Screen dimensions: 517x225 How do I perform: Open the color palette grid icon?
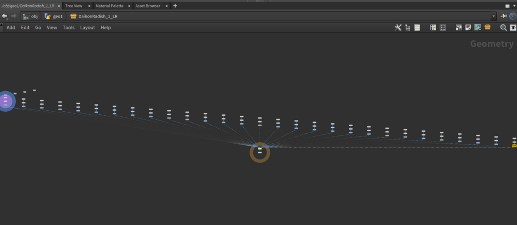point(433,28)
